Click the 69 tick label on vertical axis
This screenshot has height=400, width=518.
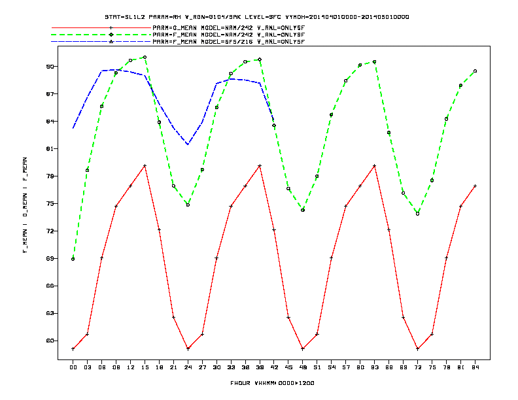click(x=50, y=258)
